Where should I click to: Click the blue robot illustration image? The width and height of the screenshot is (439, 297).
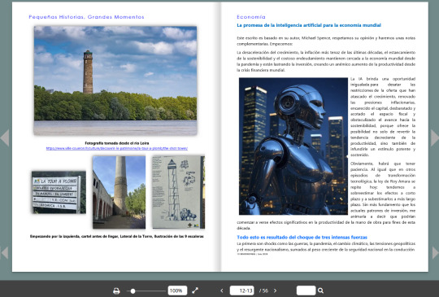(293, 146)
